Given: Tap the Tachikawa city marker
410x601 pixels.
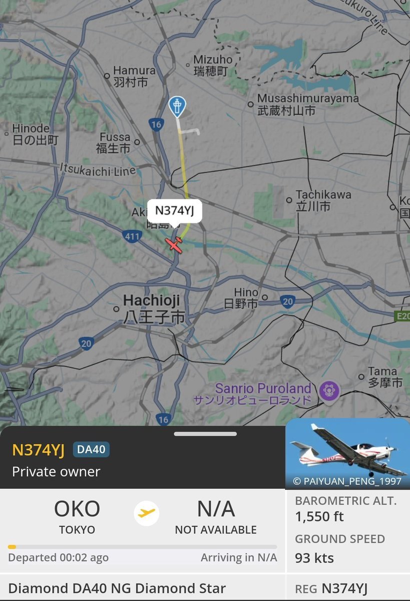Looking at the screenshot, I should (x=289, y=200).
